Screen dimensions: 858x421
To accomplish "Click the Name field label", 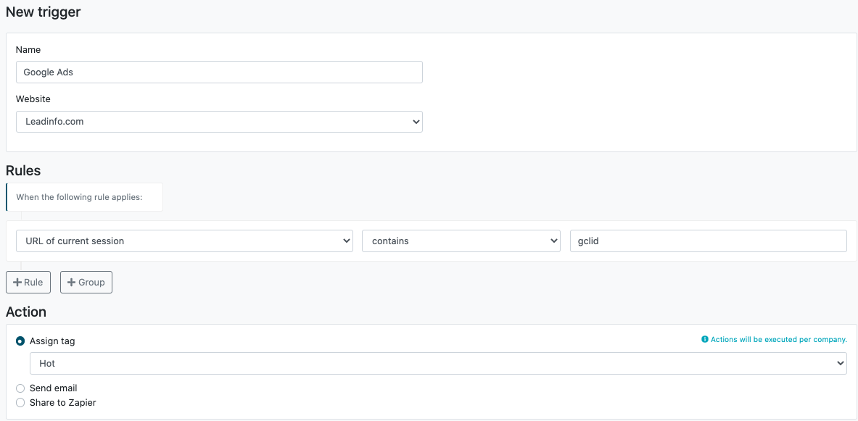I will [x=28, y=50].
